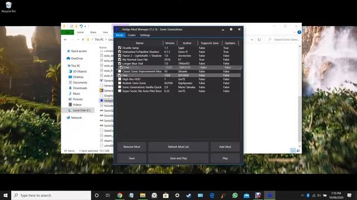
Task: Open Task View on the taskbar
Action: 108,196
